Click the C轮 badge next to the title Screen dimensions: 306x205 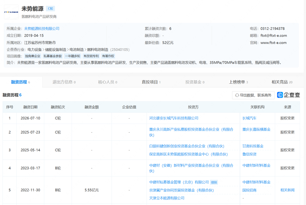coord(50,9)
